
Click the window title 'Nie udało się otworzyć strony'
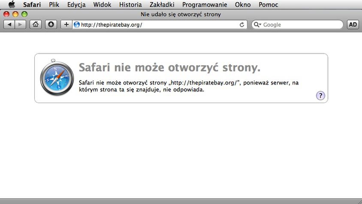click(x=181, y=14)
